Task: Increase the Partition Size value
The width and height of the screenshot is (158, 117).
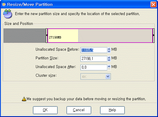Action: 109,58
